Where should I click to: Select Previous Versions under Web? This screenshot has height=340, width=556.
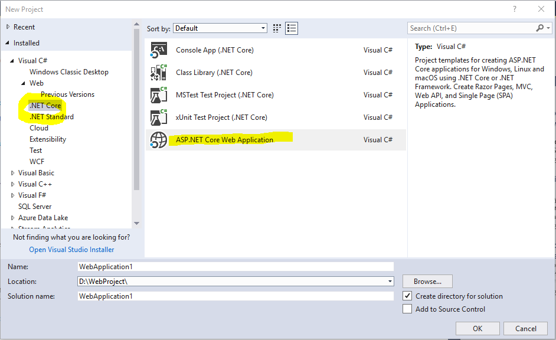[x=67, y=94]
